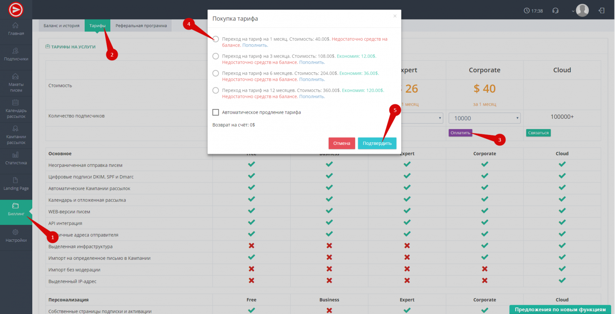Open Календарь рассылок in the sidebar
Viewport: 615px width, 314px height.
(x=16, y=108)
